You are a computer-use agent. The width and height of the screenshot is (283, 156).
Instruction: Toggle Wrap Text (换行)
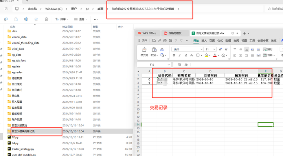point(268,49)
